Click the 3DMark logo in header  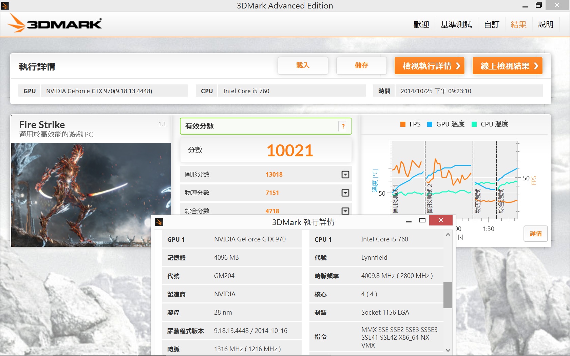click(54, 23)
